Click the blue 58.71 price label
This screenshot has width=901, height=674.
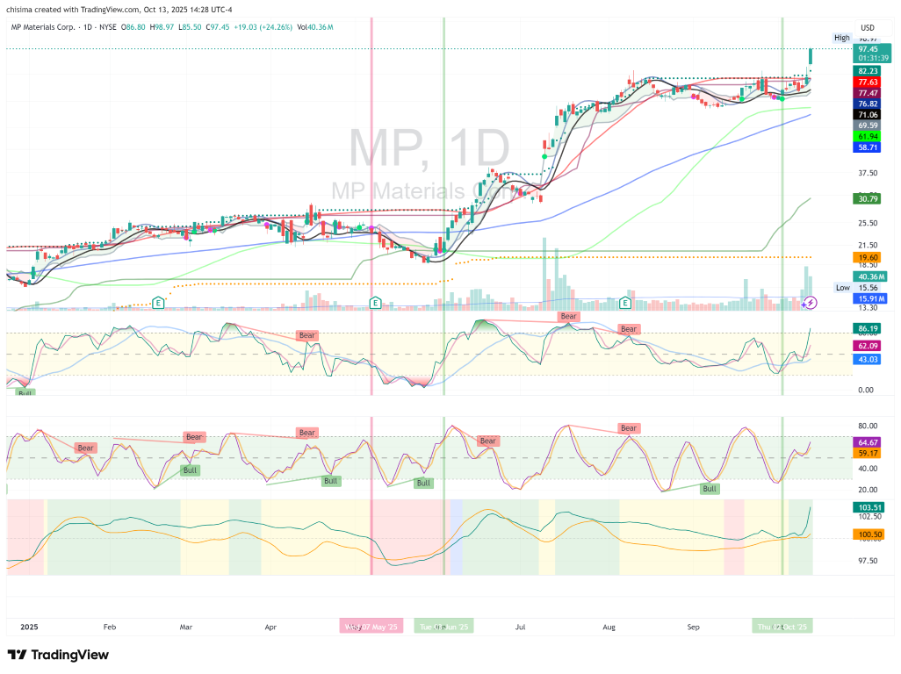(868, 147)
